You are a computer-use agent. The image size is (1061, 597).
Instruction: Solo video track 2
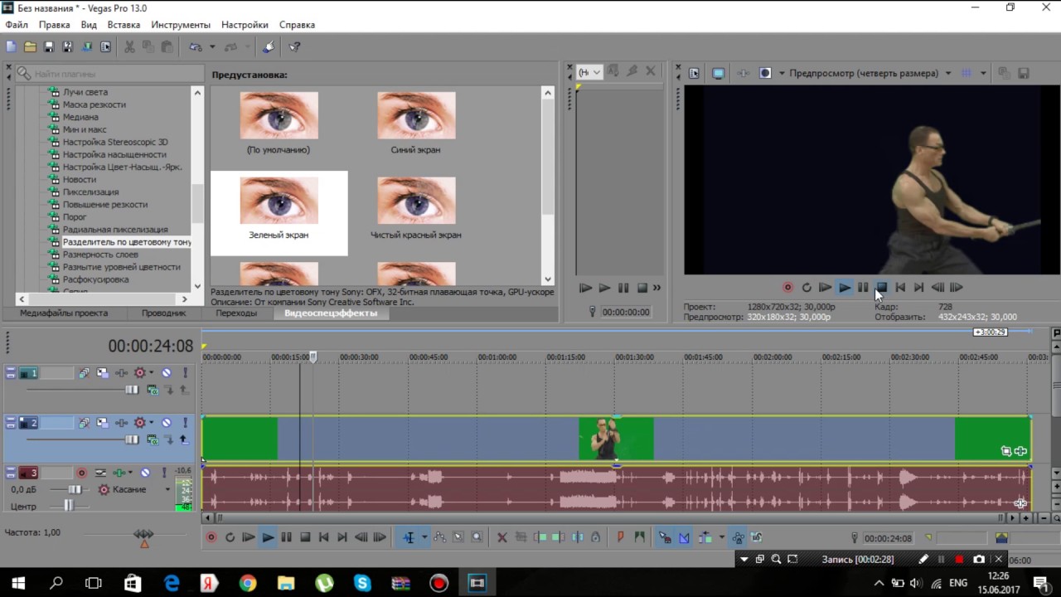186,423
